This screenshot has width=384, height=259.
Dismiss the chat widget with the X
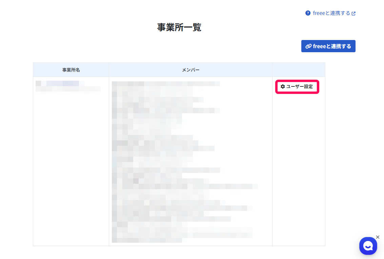(378, 237)
